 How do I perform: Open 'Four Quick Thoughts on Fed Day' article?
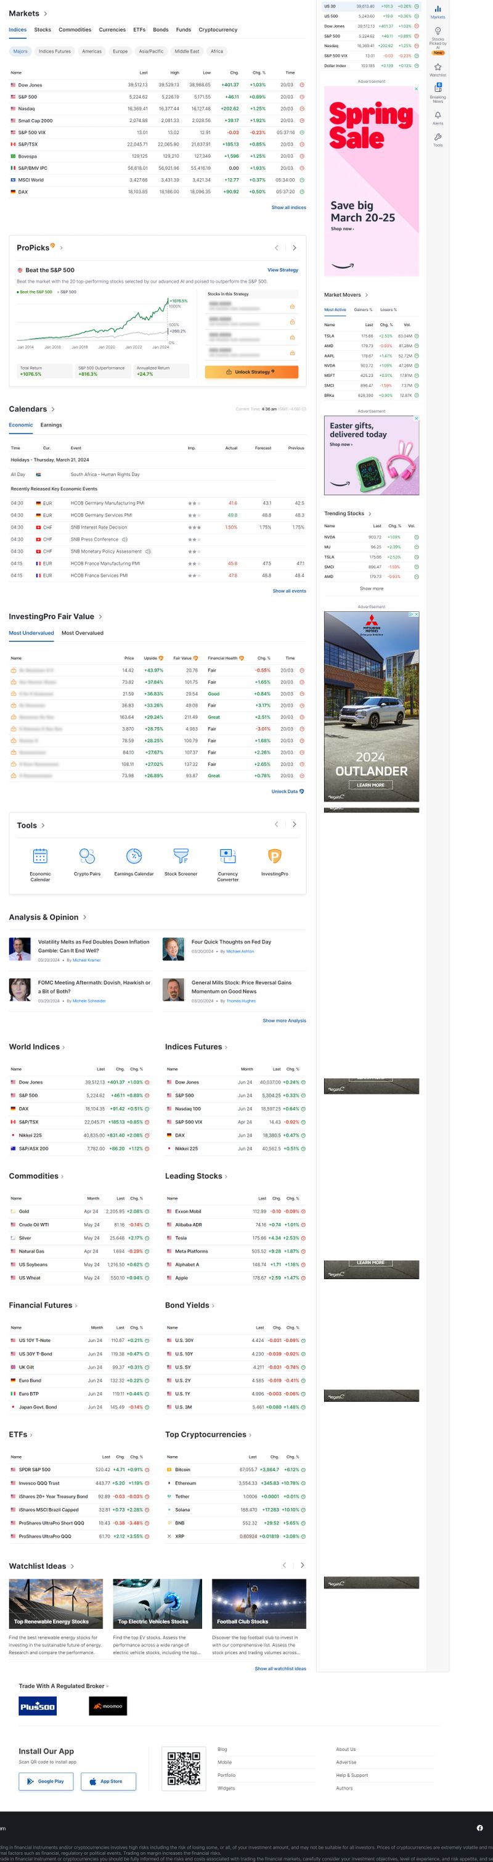pos(231,942)
